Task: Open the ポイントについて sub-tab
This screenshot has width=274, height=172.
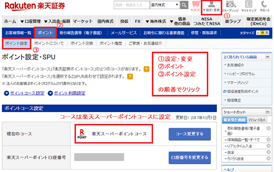Action: pos(49,43)
